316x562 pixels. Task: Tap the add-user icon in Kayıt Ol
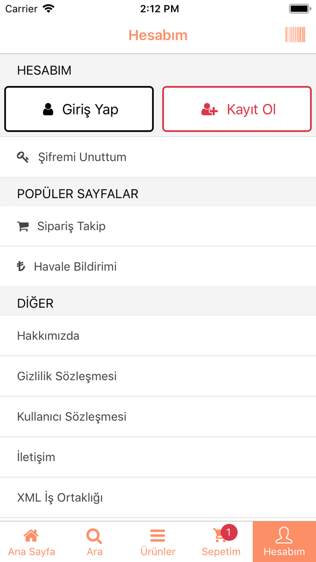click(210, 109)
